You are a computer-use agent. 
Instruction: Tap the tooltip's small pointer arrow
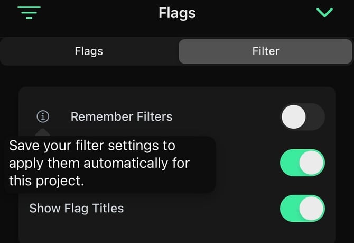tap(43, 132)
